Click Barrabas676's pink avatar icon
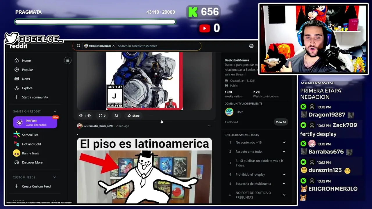Viewport: 372px width, 209px height. [x=312, y=144]
